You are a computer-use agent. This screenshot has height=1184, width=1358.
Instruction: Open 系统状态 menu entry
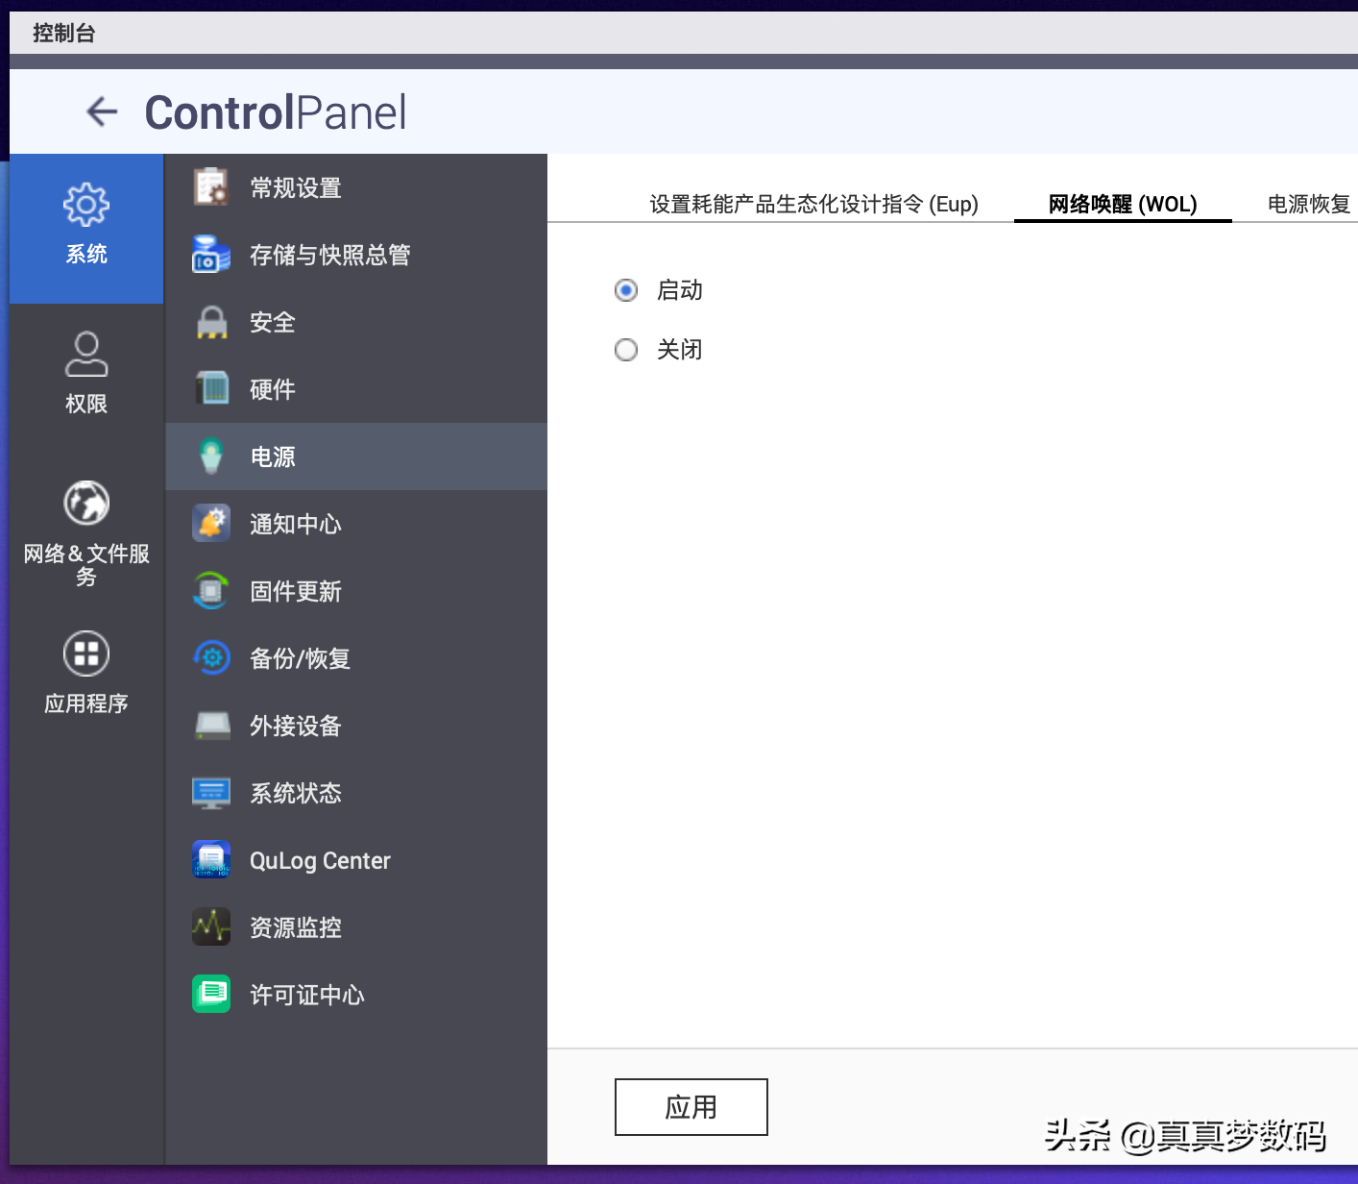tap(296, 793)
